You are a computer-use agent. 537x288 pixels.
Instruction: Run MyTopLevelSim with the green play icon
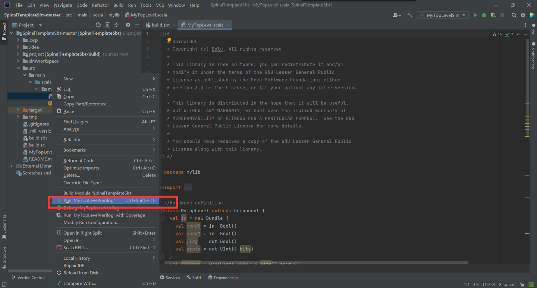(475, 15)
